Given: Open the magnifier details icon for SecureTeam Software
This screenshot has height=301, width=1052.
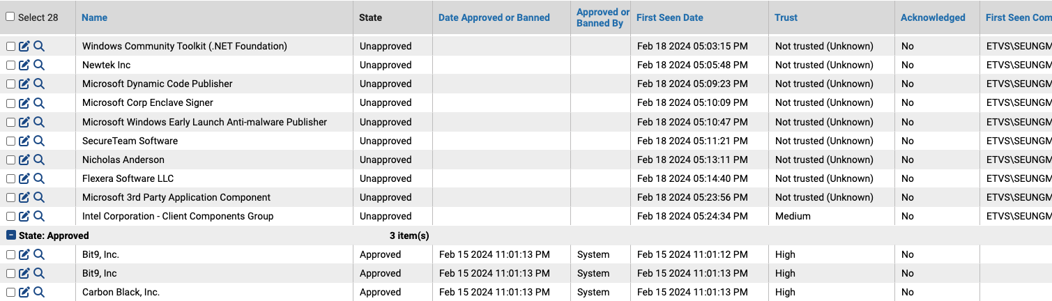Looking at the screenshot, I should (39, 141).
